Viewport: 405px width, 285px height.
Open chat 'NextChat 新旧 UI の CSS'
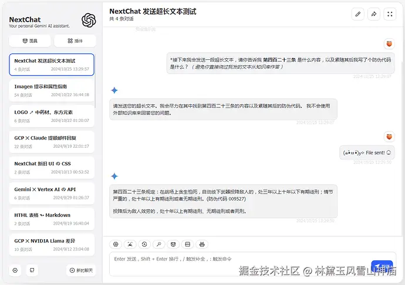click(x=52, y=168)
